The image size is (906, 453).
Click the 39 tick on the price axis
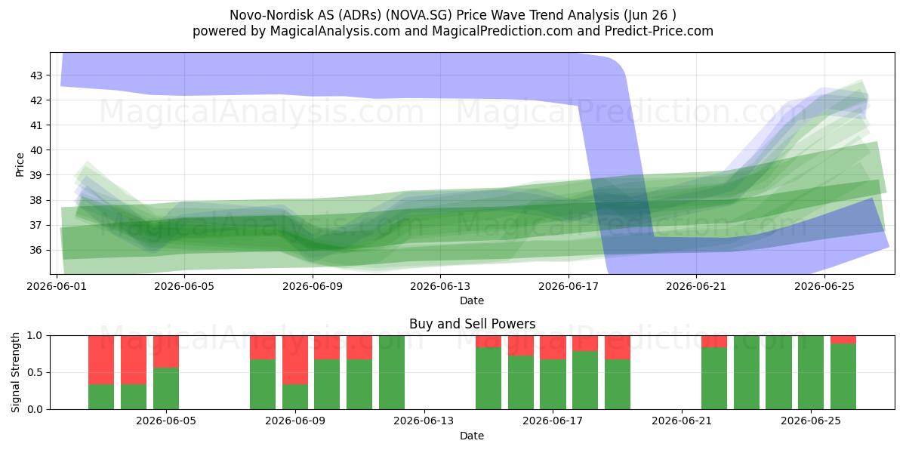coord(38,175)
